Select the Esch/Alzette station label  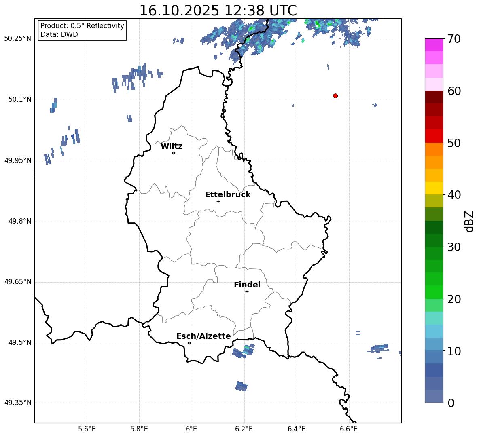point(203,336)
